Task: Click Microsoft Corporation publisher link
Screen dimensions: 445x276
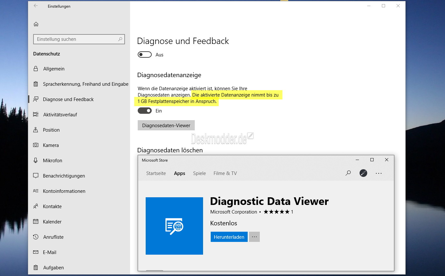Action: click(234, 212)
